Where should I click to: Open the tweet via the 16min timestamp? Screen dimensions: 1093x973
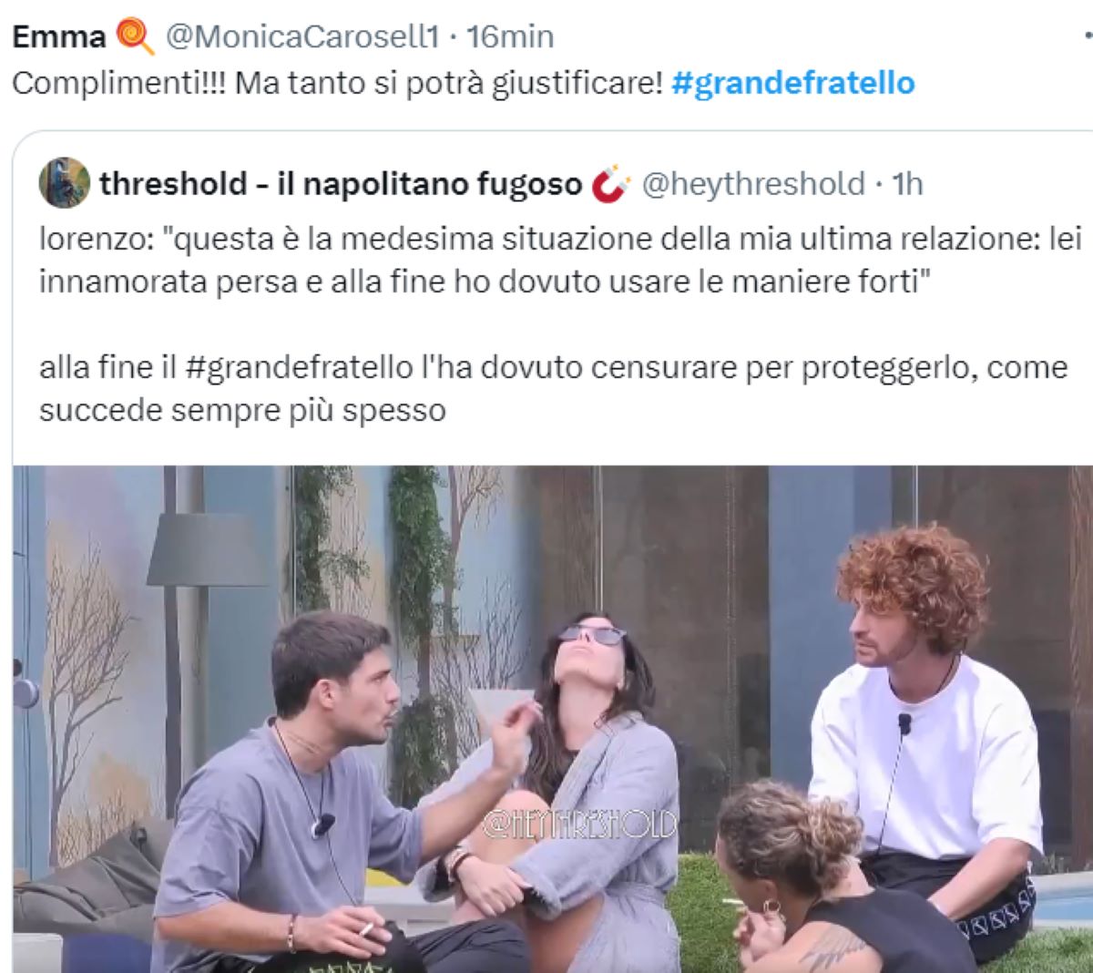coord(509,36)
